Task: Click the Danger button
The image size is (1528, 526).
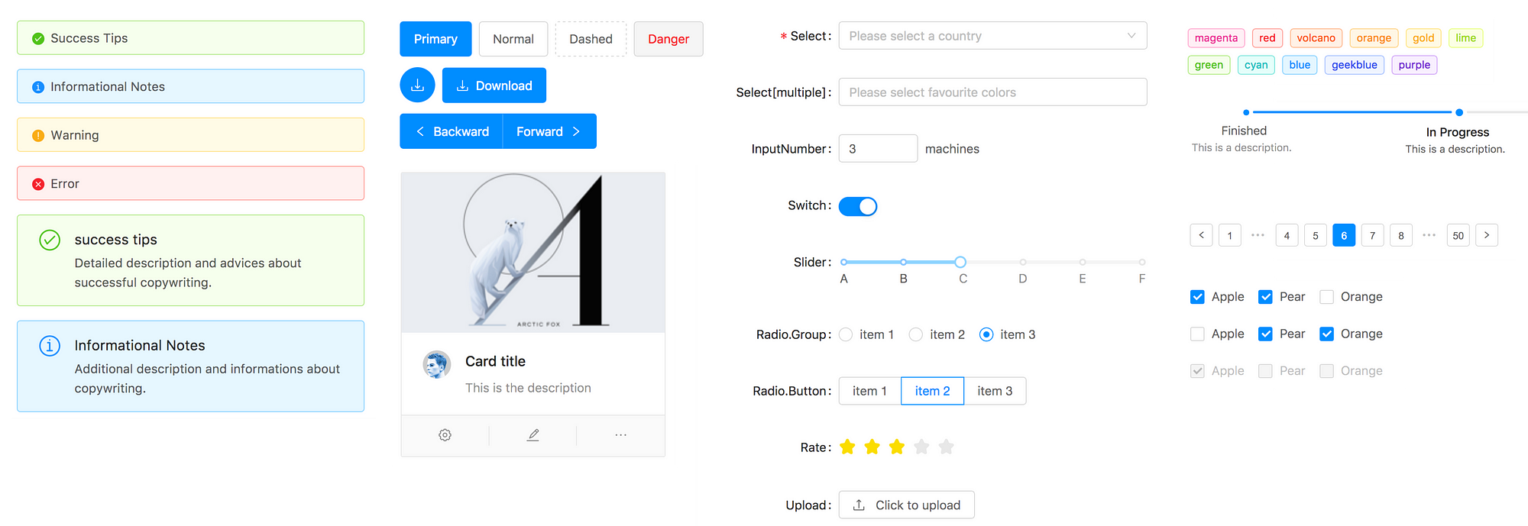Action: 668,39
